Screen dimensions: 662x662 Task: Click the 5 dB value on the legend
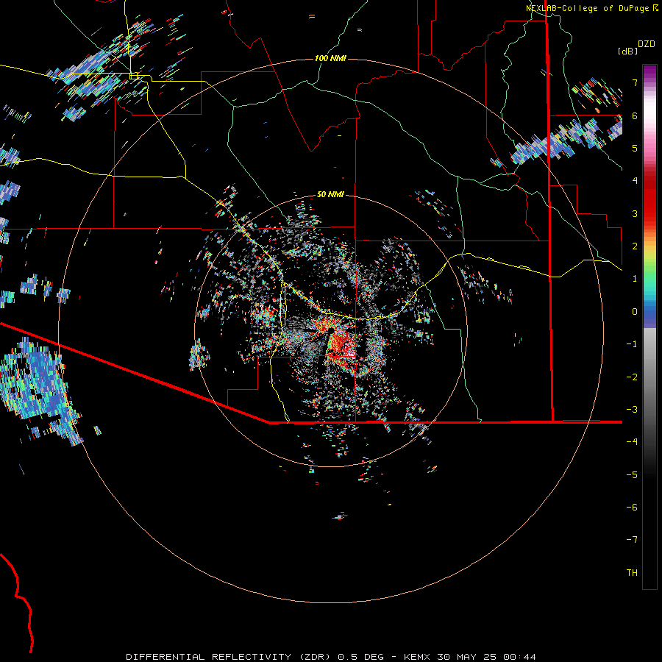(x=635, y=148)
